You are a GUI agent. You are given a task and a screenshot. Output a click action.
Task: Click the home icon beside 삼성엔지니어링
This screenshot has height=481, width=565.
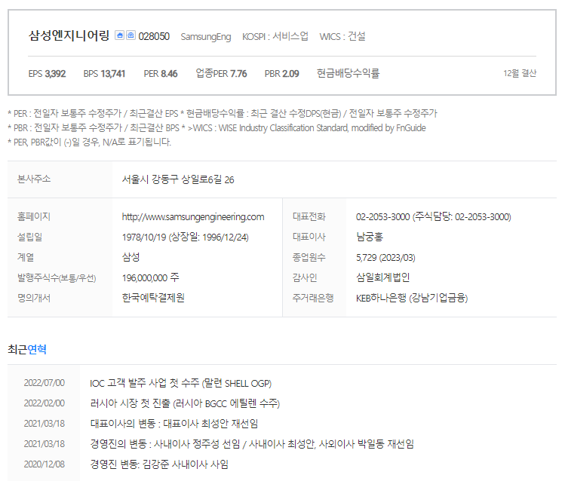[120, 35]
